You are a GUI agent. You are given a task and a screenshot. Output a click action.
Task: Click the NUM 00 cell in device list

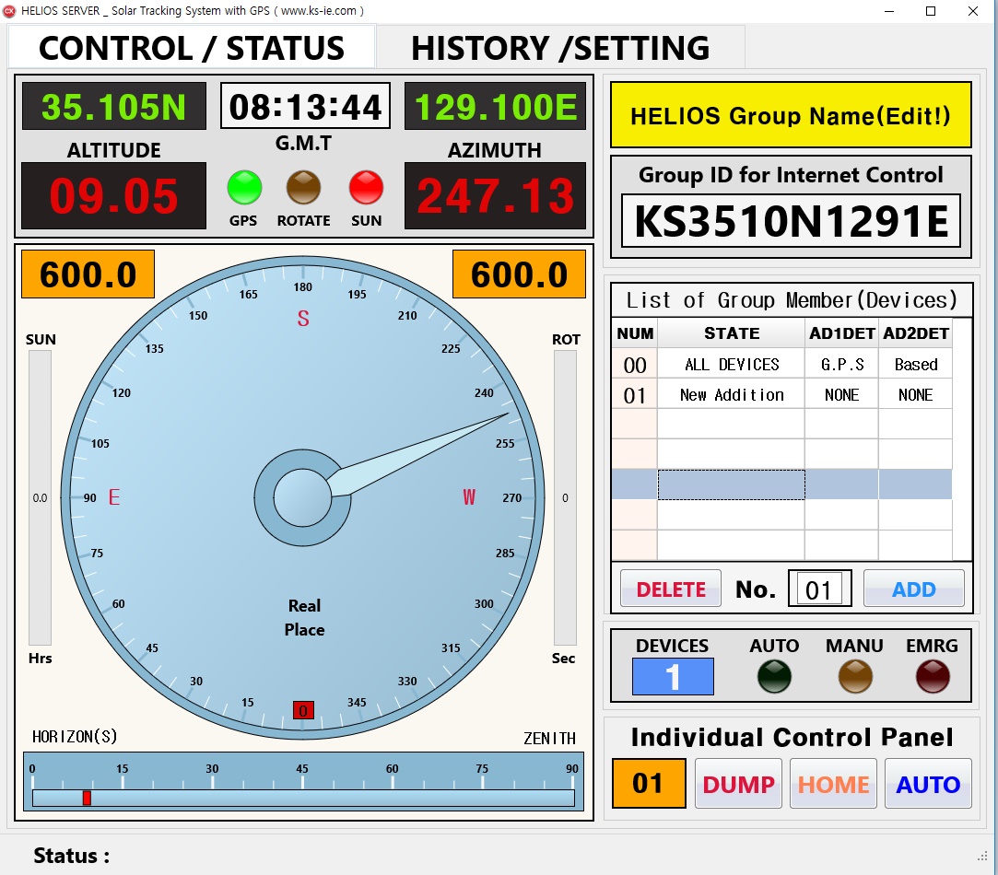pyautogui.click(x=635, y=364)
